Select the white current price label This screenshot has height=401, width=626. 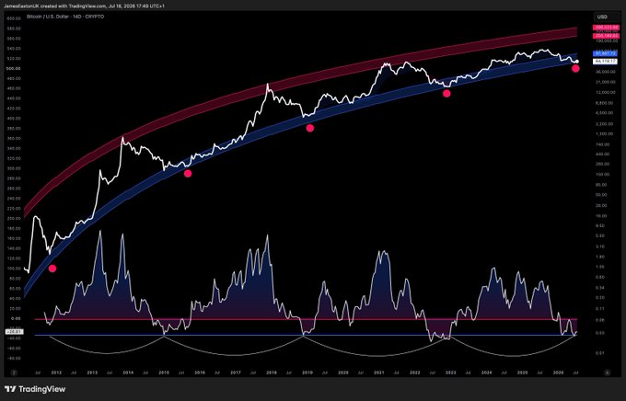pyautogui.click(x=605, y=62)
